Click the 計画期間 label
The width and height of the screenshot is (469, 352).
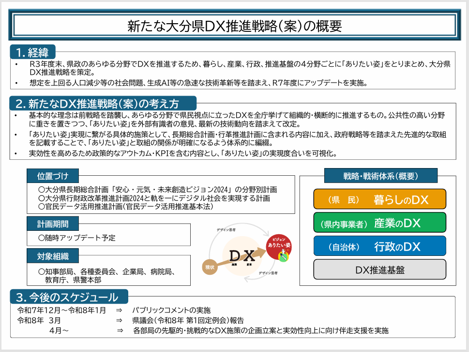point(53,224)
